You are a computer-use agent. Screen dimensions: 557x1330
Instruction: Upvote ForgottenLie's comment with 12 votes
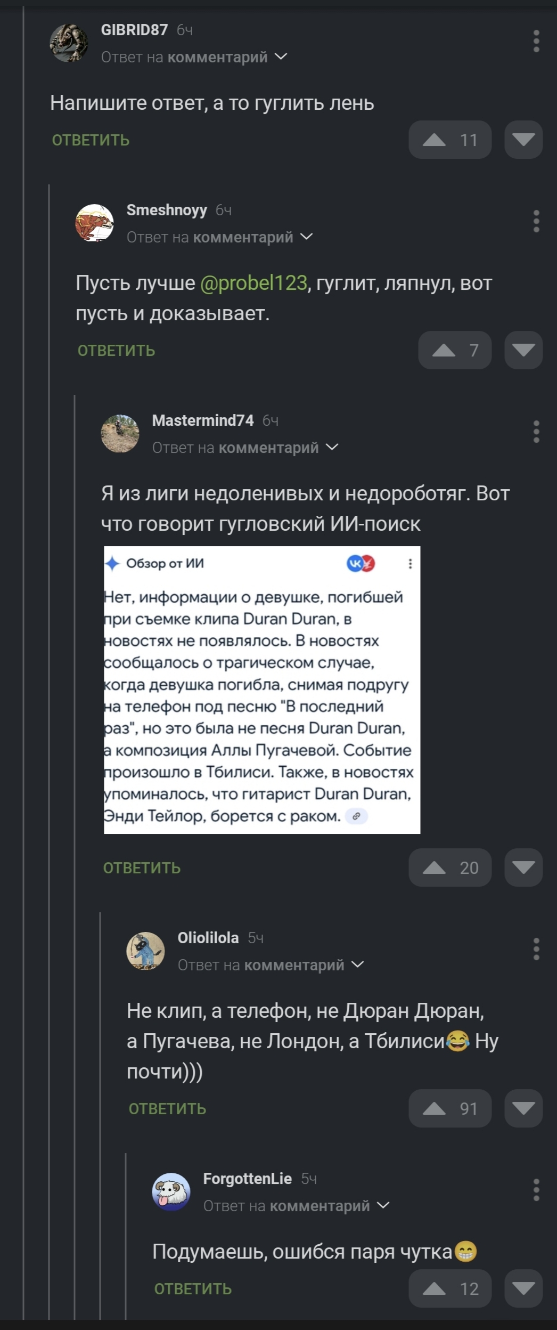(x=449, y=1288)
